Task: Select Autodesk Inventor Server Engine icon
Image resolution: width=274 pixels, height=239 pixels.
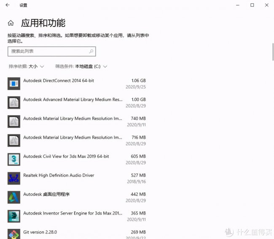Action: tap(14, 216)
